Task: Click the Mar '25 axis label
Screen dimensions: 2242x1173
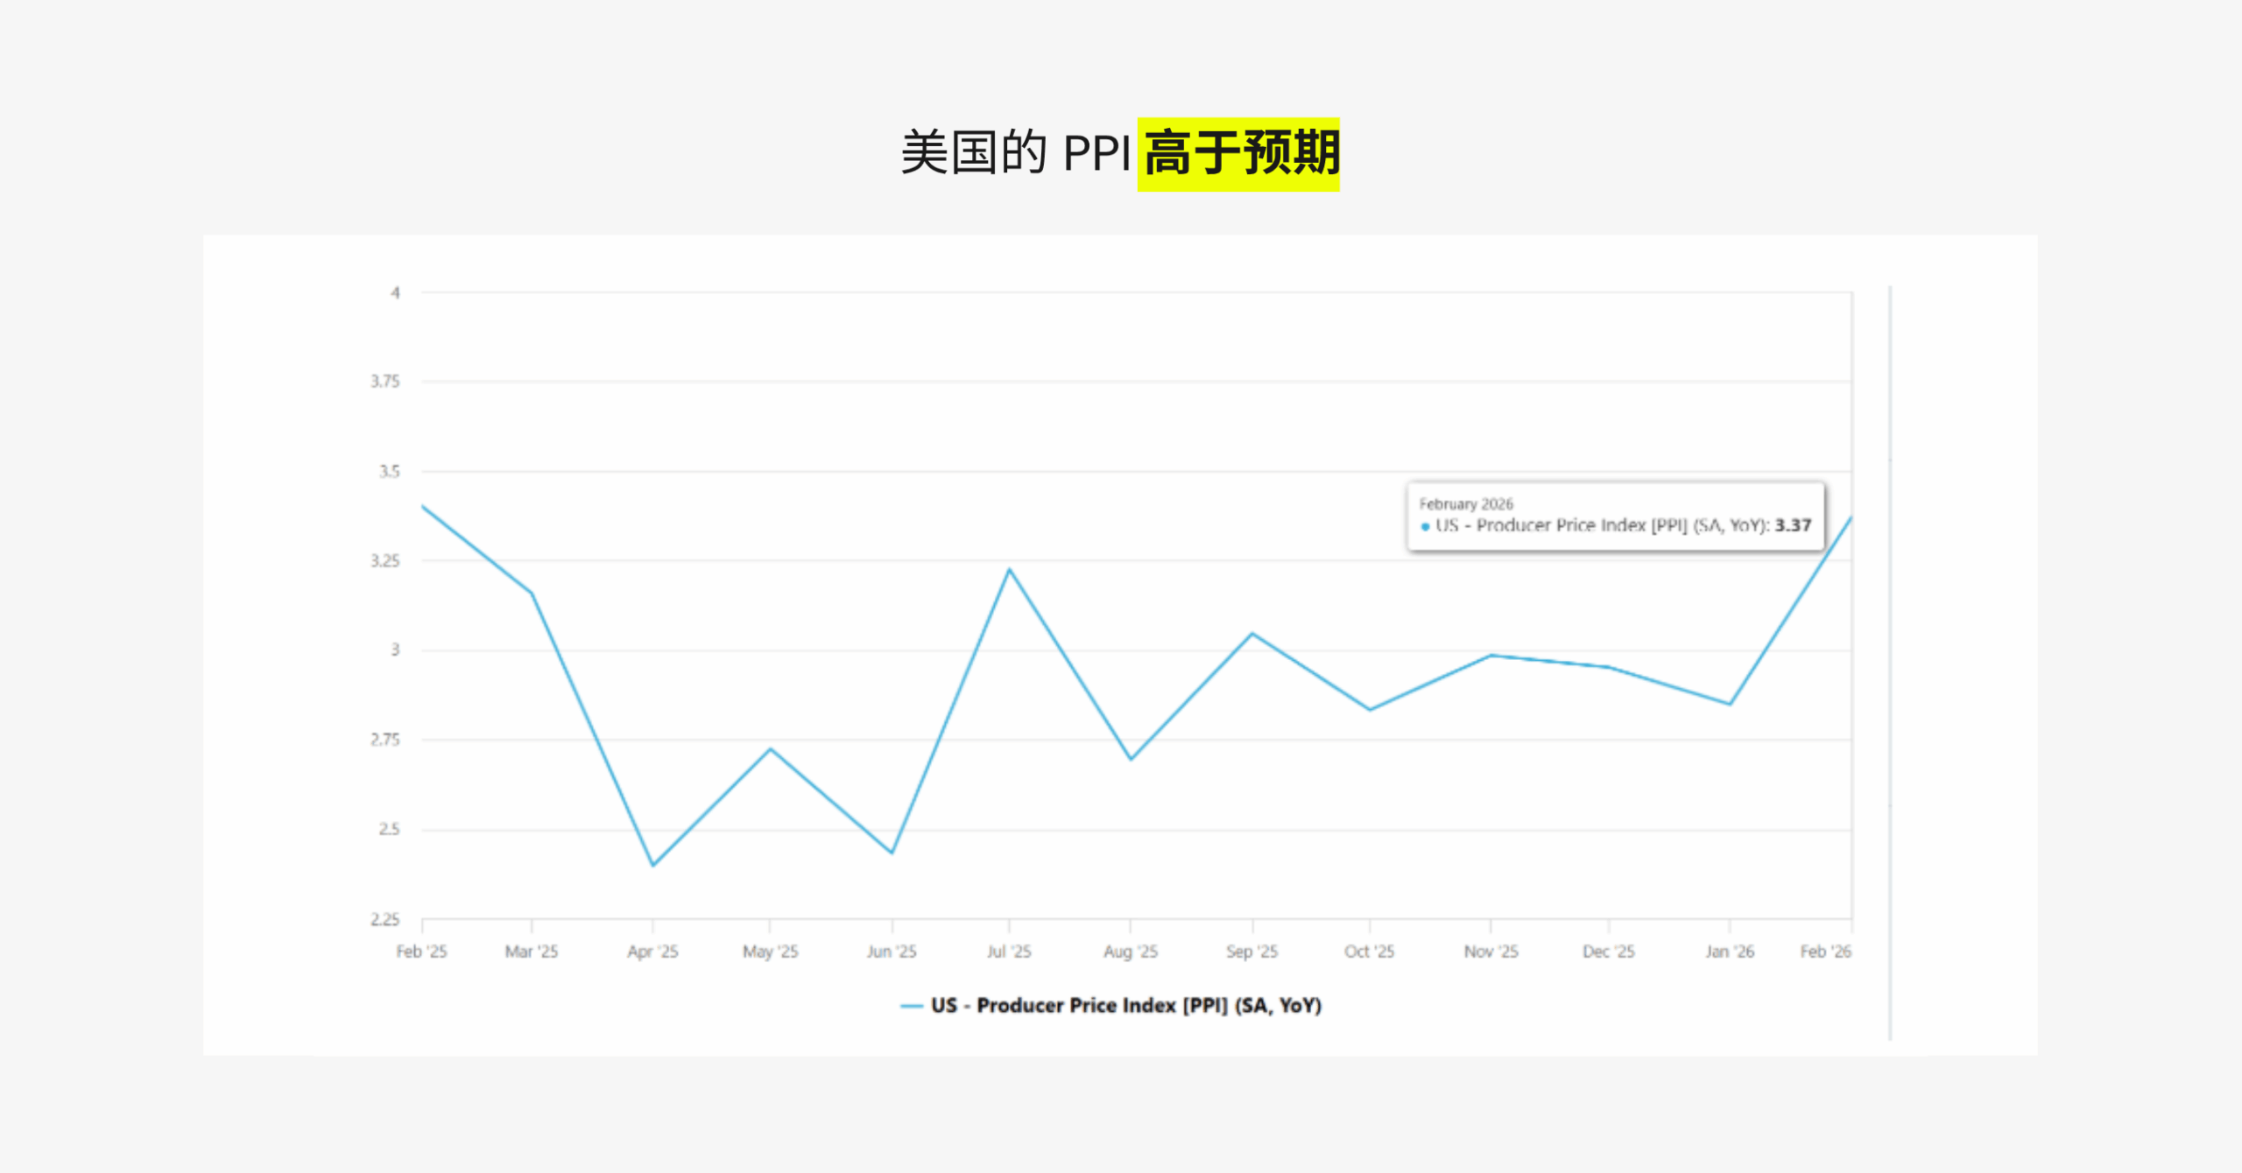Action: pos(531,952)
